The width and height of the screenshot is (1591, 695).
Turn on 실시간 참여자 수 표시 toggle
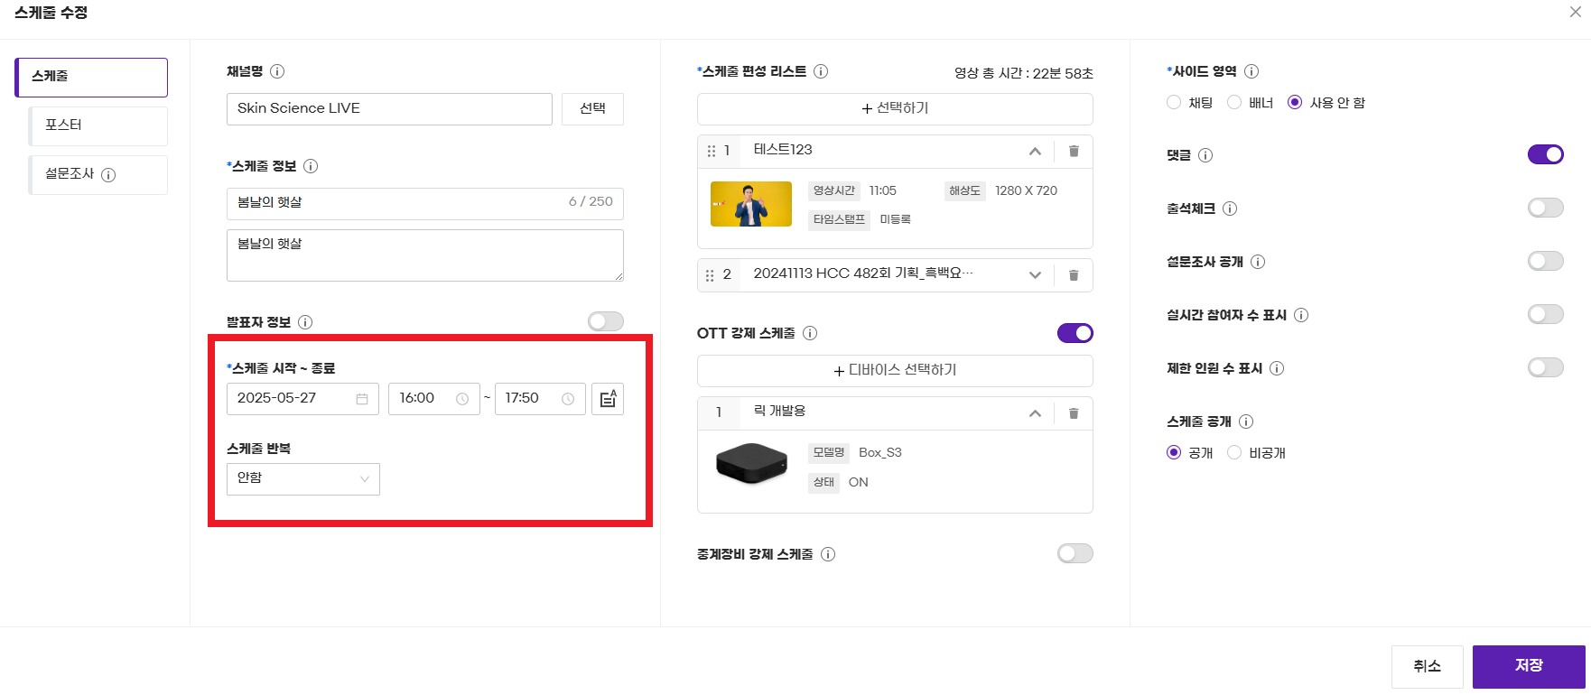(1546, 314)
